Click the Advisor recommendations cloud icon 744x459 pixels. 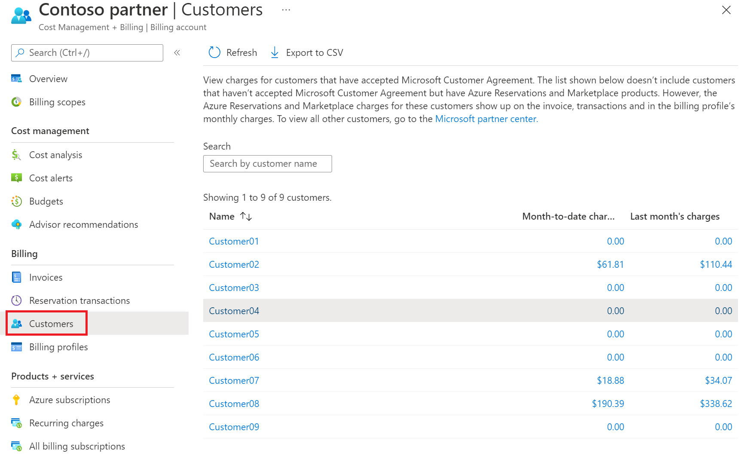point(16,224)
